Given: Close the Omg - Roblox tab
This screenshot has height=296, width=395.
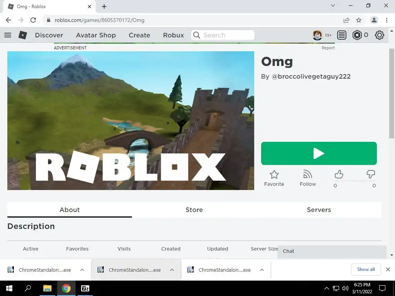Looking at the screenshot, I should pos(89,7).
